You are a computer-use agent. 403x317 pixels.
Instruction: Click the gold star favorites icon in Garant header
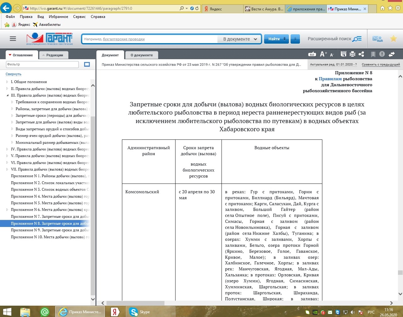(x=394, y=39)
